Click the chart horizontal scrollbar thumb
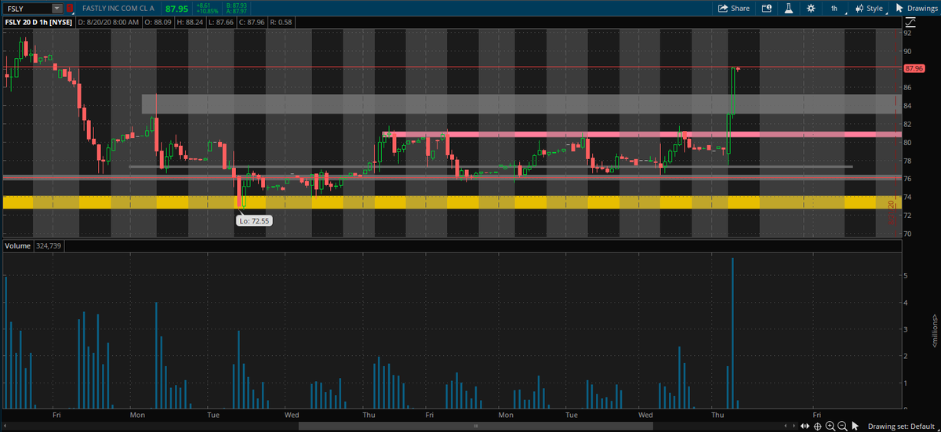This screenshot has width=941, height=432. pyautogui.click(x=474, y=427)
